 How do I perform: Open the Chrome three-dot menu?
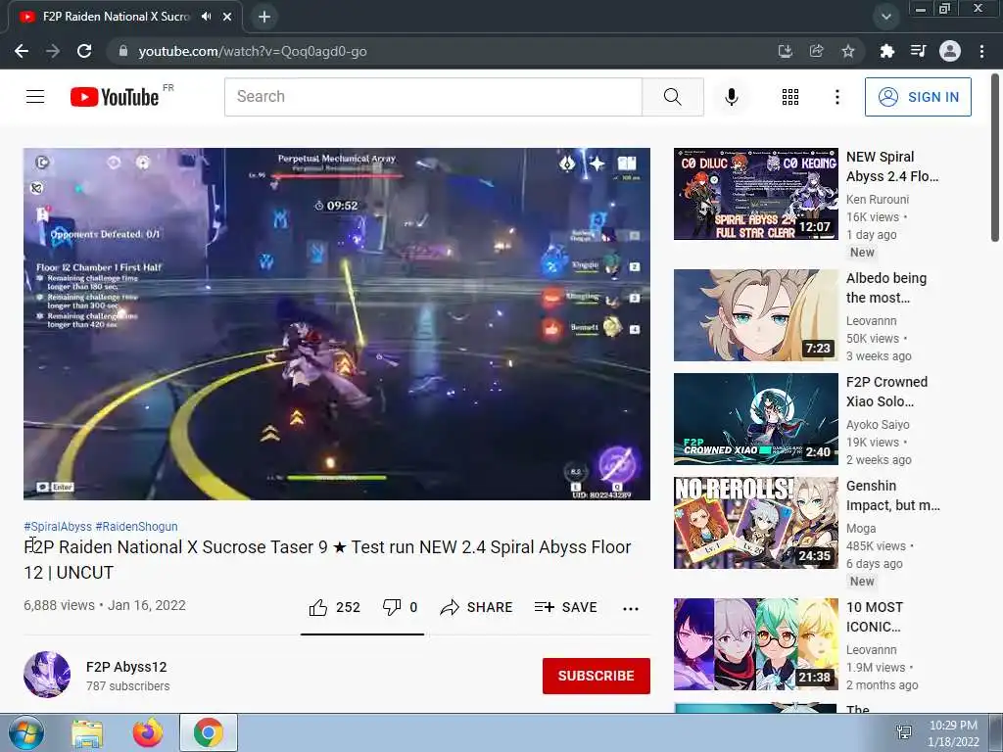981,51
